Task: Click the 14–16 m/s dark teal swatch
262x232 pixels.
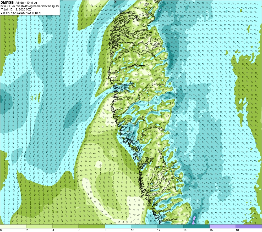Action: (x=196, y=226)
